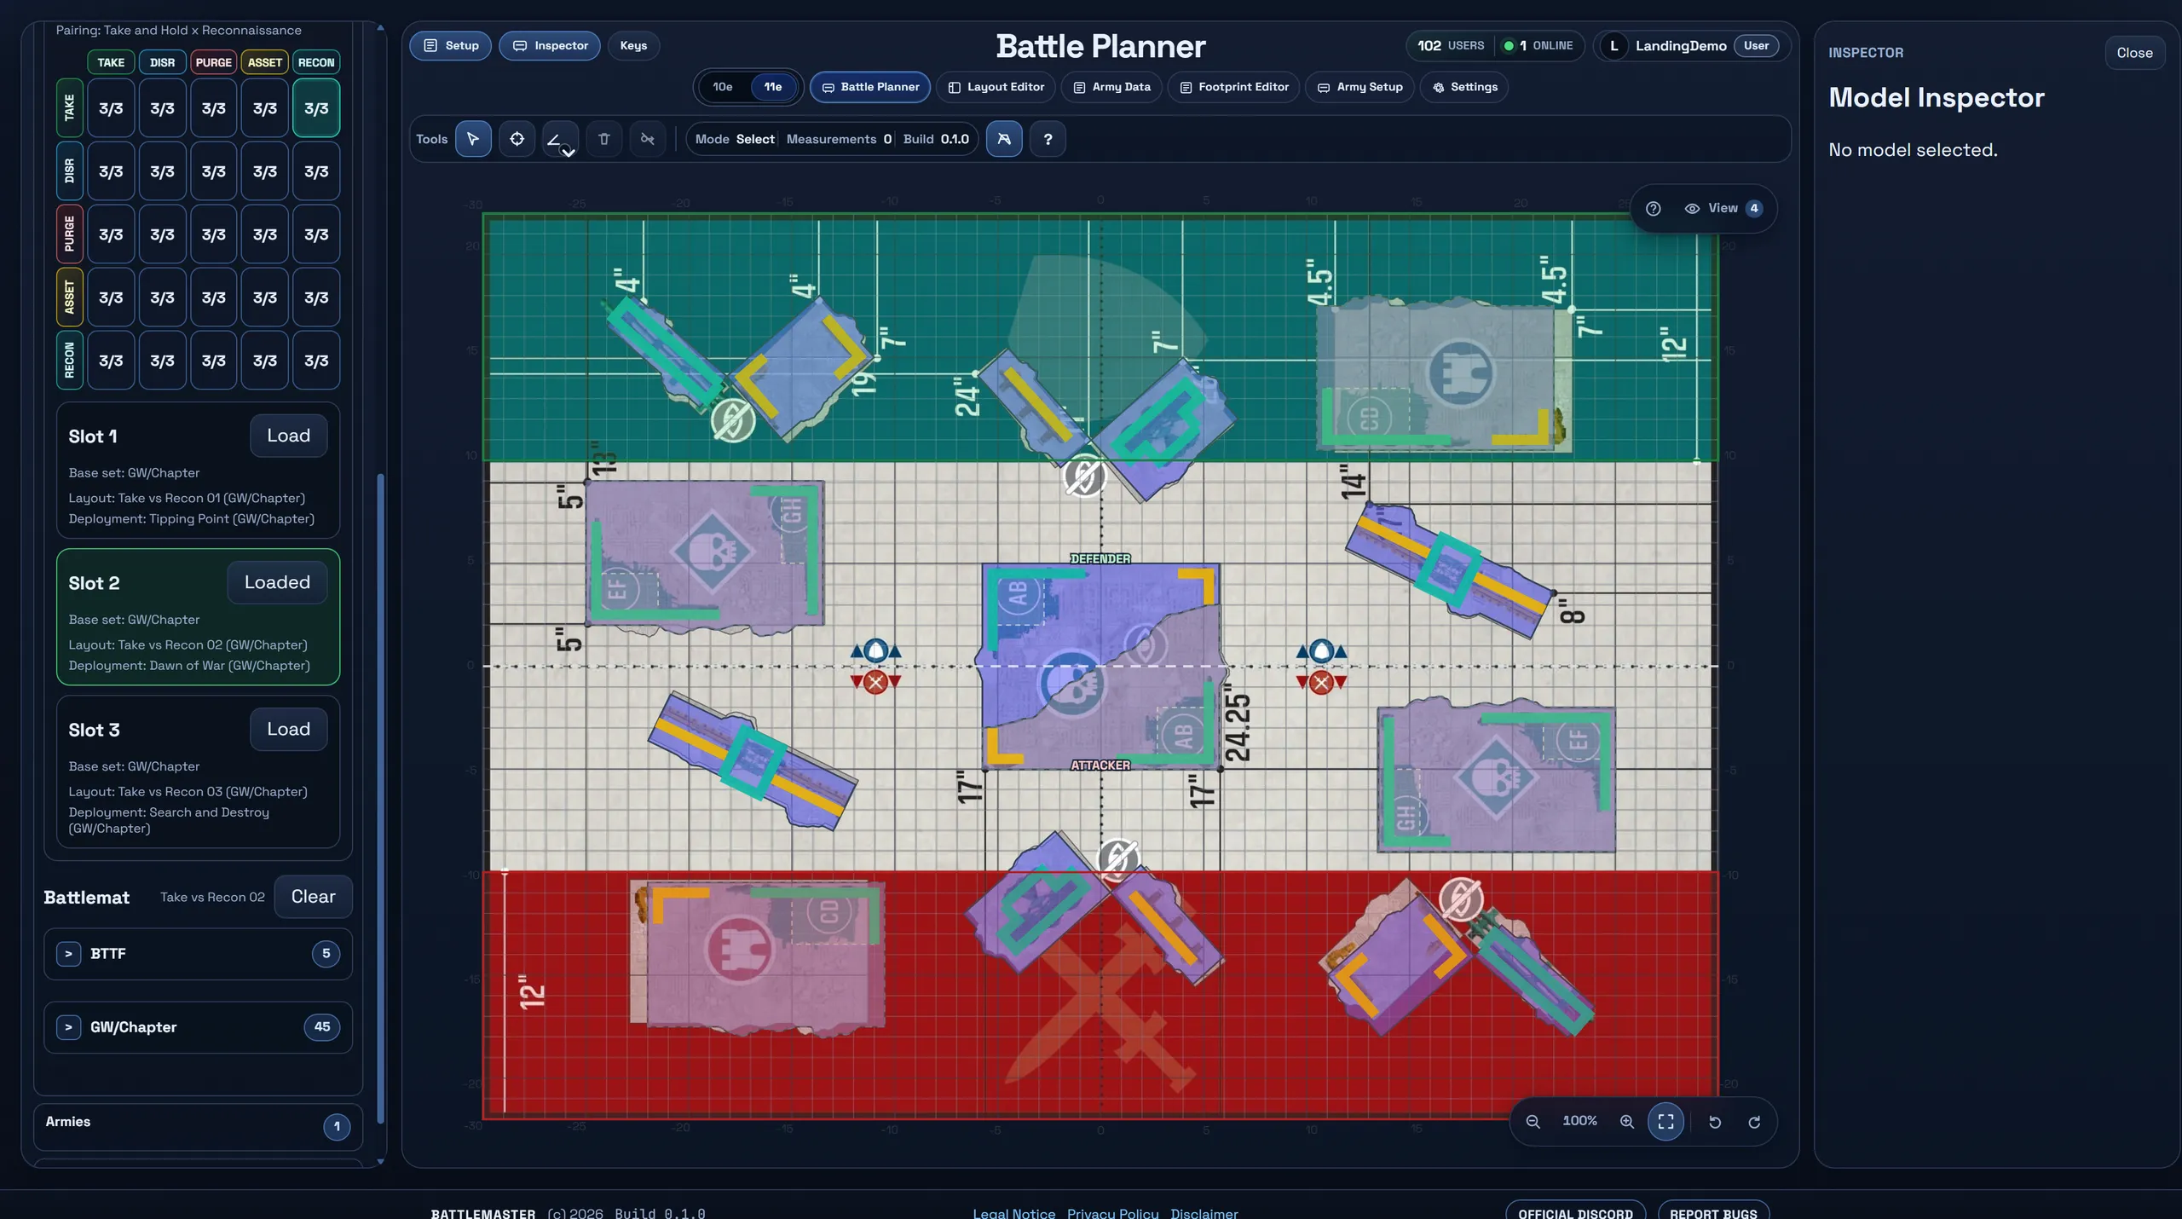Click the zoom out magnifier
The image size is (2182, 1219).
(x=1533, y=1122)
